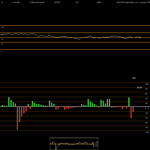The width and height of the screenshot is (150, 150).
Task: Click the -40 label on the MR axis
Action: coord(146,118)
